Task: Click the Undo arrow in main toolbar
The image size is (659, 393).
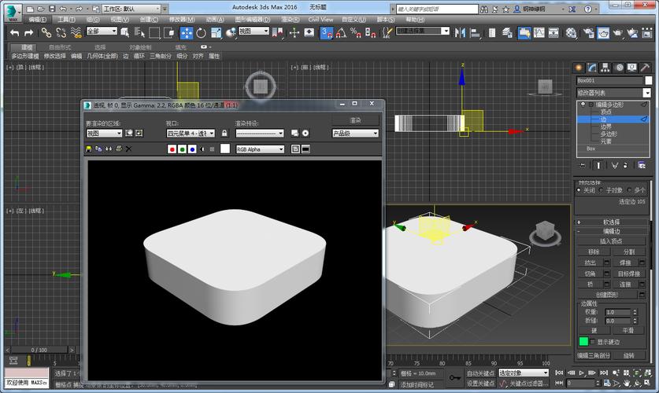Action: point(14,32)
